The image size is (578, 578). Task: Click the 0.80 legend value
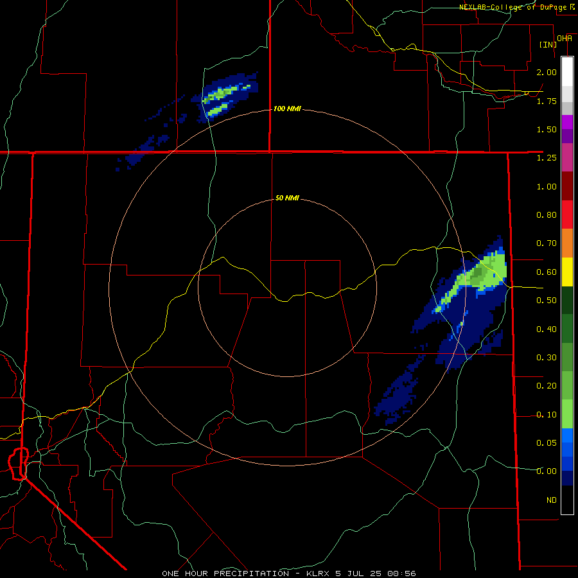tap(547, 215)
